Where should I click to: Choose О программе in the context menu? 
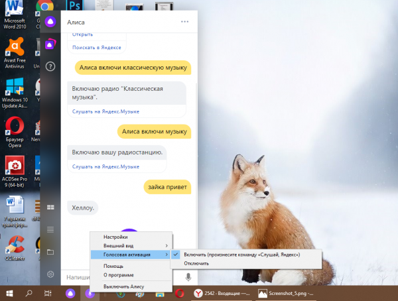point(131,275)
